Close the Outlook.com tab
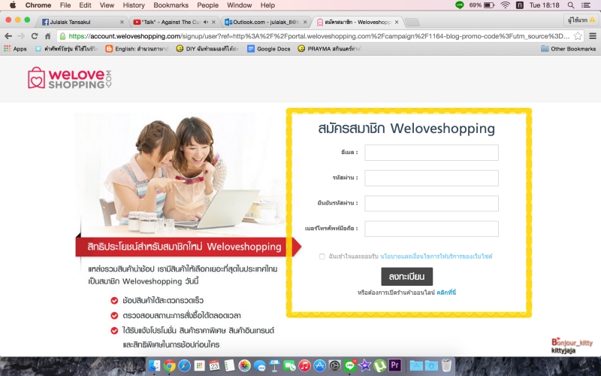This screenshot has height=376, width=601. pos(305,23)
